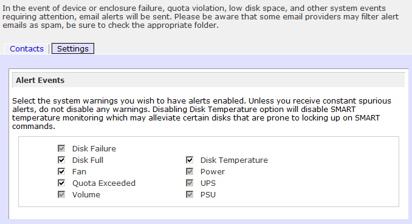
Task: Uncheck the Disk Full checkbox
Action: pos(61,160)
